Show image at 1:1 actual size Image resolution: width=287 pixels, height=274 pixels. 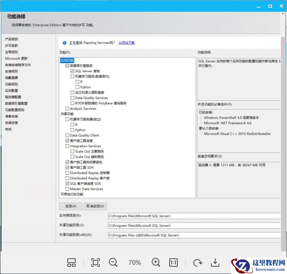tap(173, 263)
